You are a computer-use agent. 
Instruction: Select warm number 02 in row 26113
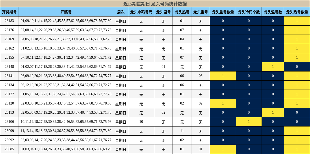click(163, 113)
